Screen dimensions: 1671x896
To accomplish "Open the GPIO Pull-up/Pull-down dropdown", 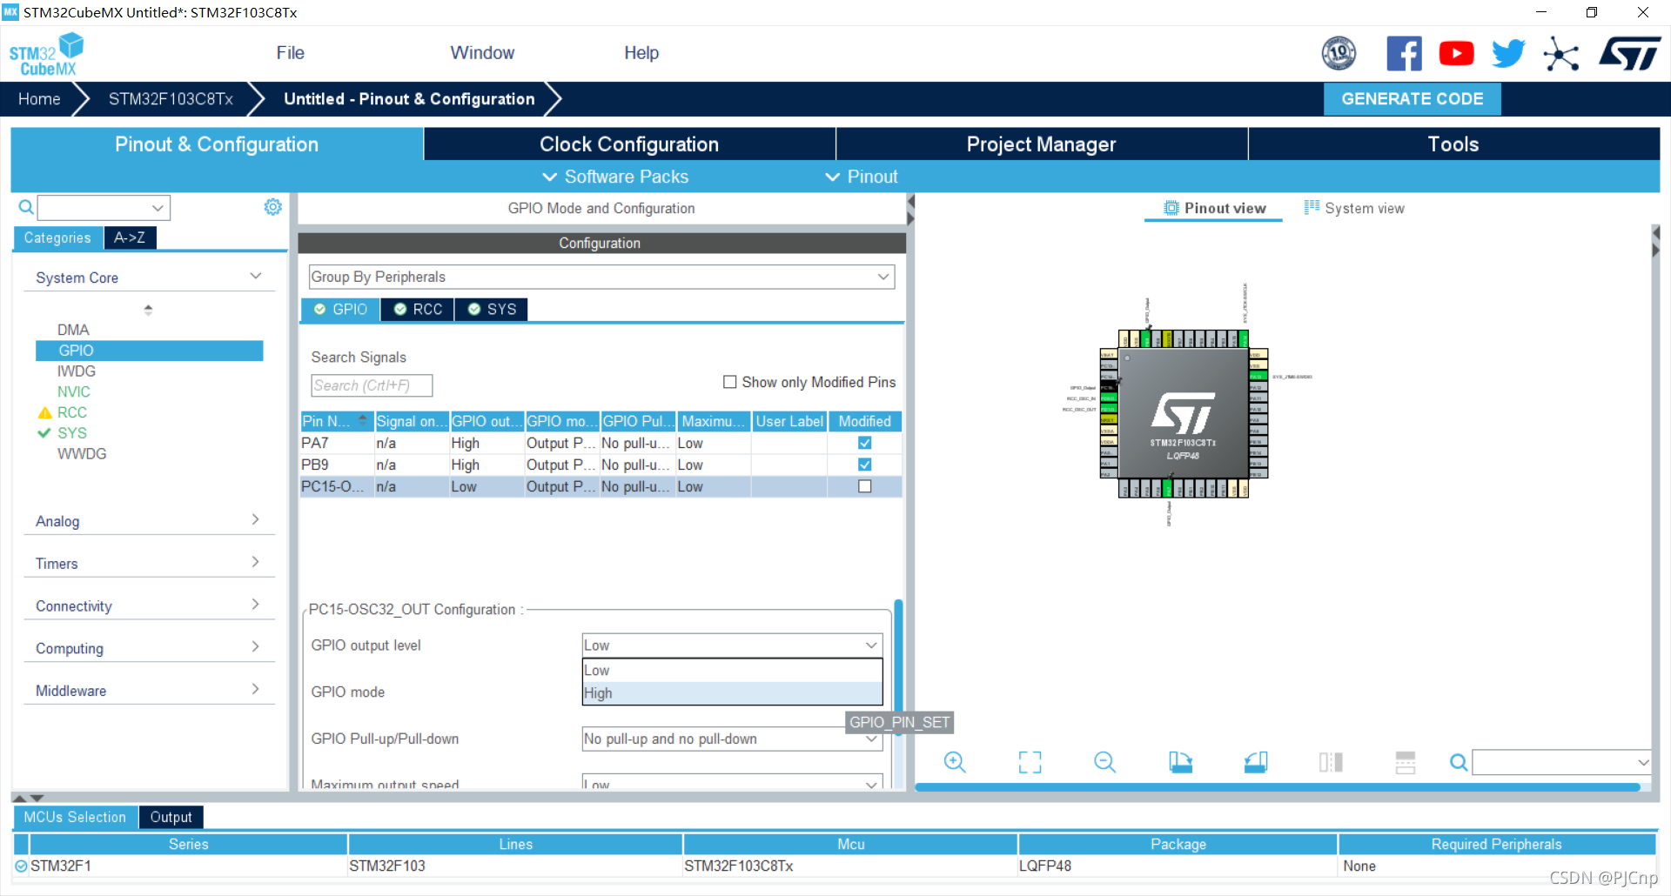I will 732,739.
